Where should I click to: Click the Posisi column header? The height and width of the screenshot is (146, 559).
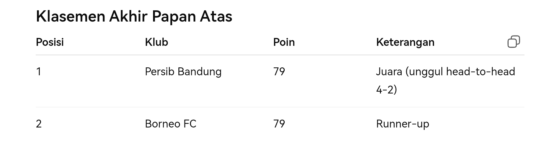50,42
